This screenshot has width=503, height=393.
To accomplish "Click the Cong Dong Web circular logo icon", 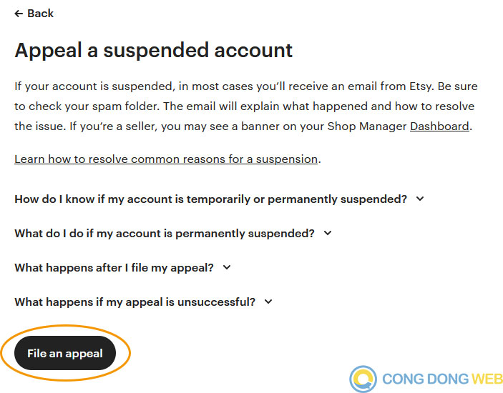I will tap(363, 379).
